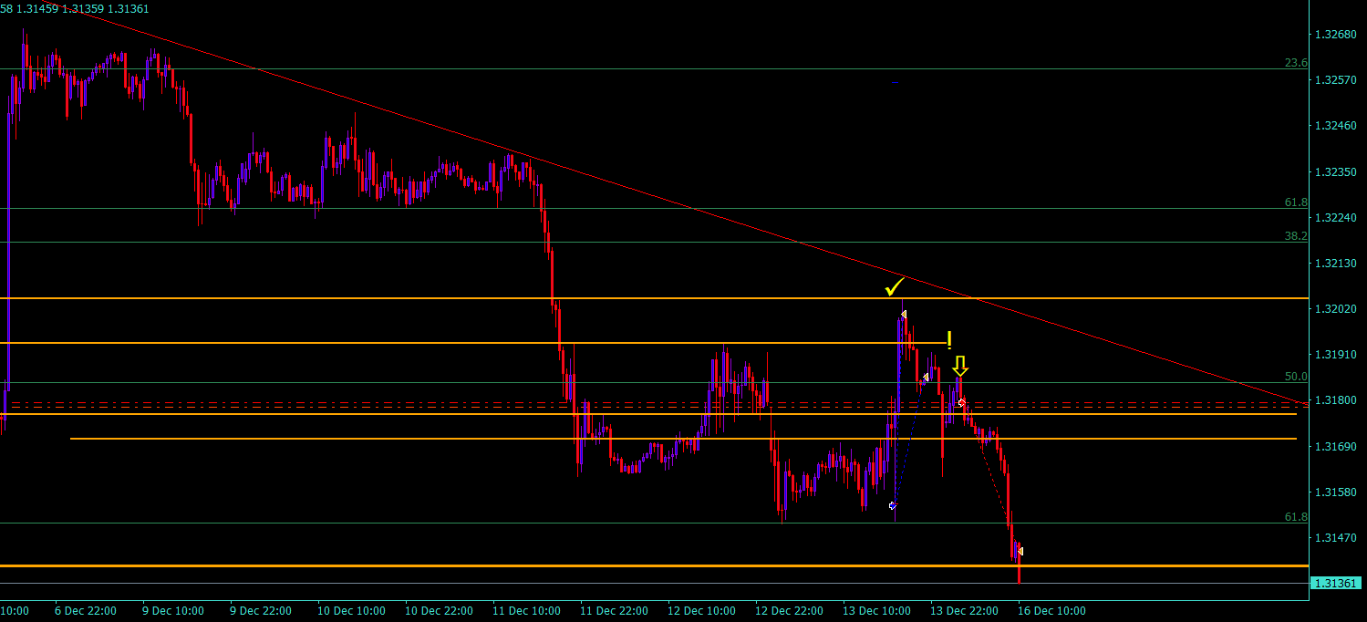The height and width of the screenshot is (622, 1367).
Task: Click the 61.8 Fibonacci label near 1.31580
Action: click(1296, 516)
